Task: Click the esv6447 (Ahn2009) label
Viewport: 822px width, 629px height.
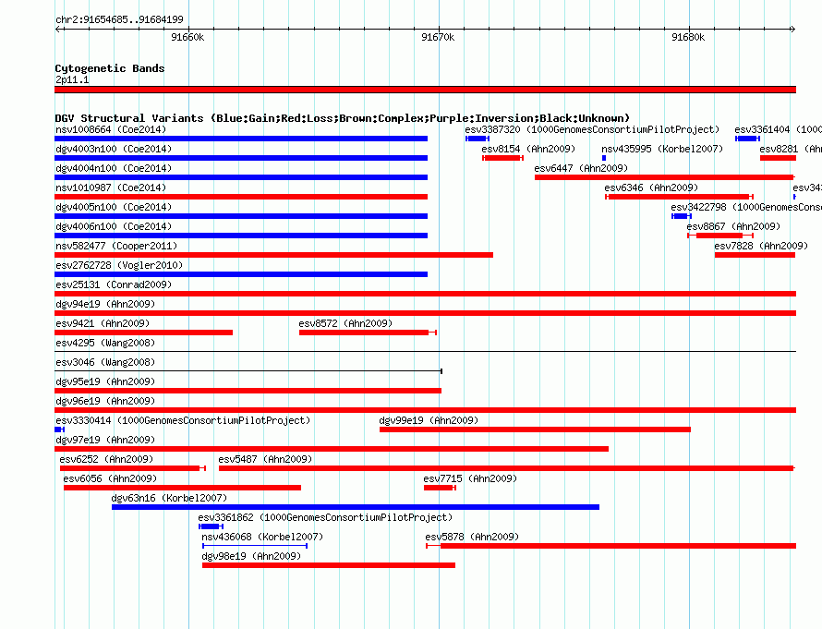Action: tap(581, 168)
